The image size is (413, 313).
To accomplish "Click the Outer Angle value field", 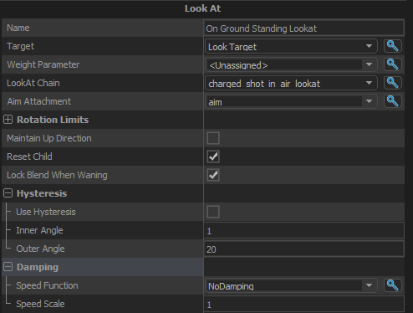I will 304,249.
